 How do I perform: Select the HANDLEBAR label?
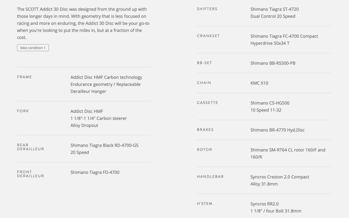(210, 177)
